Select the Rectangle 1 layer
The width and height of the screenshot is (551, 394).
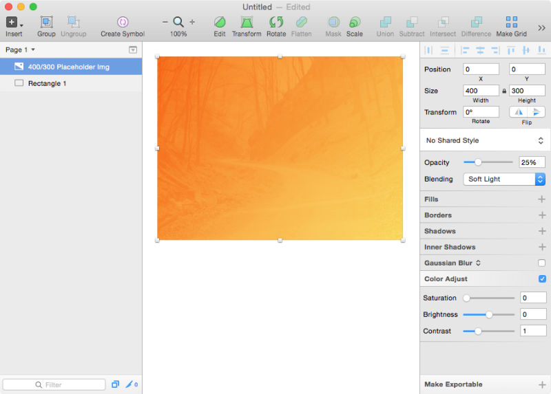47,83
